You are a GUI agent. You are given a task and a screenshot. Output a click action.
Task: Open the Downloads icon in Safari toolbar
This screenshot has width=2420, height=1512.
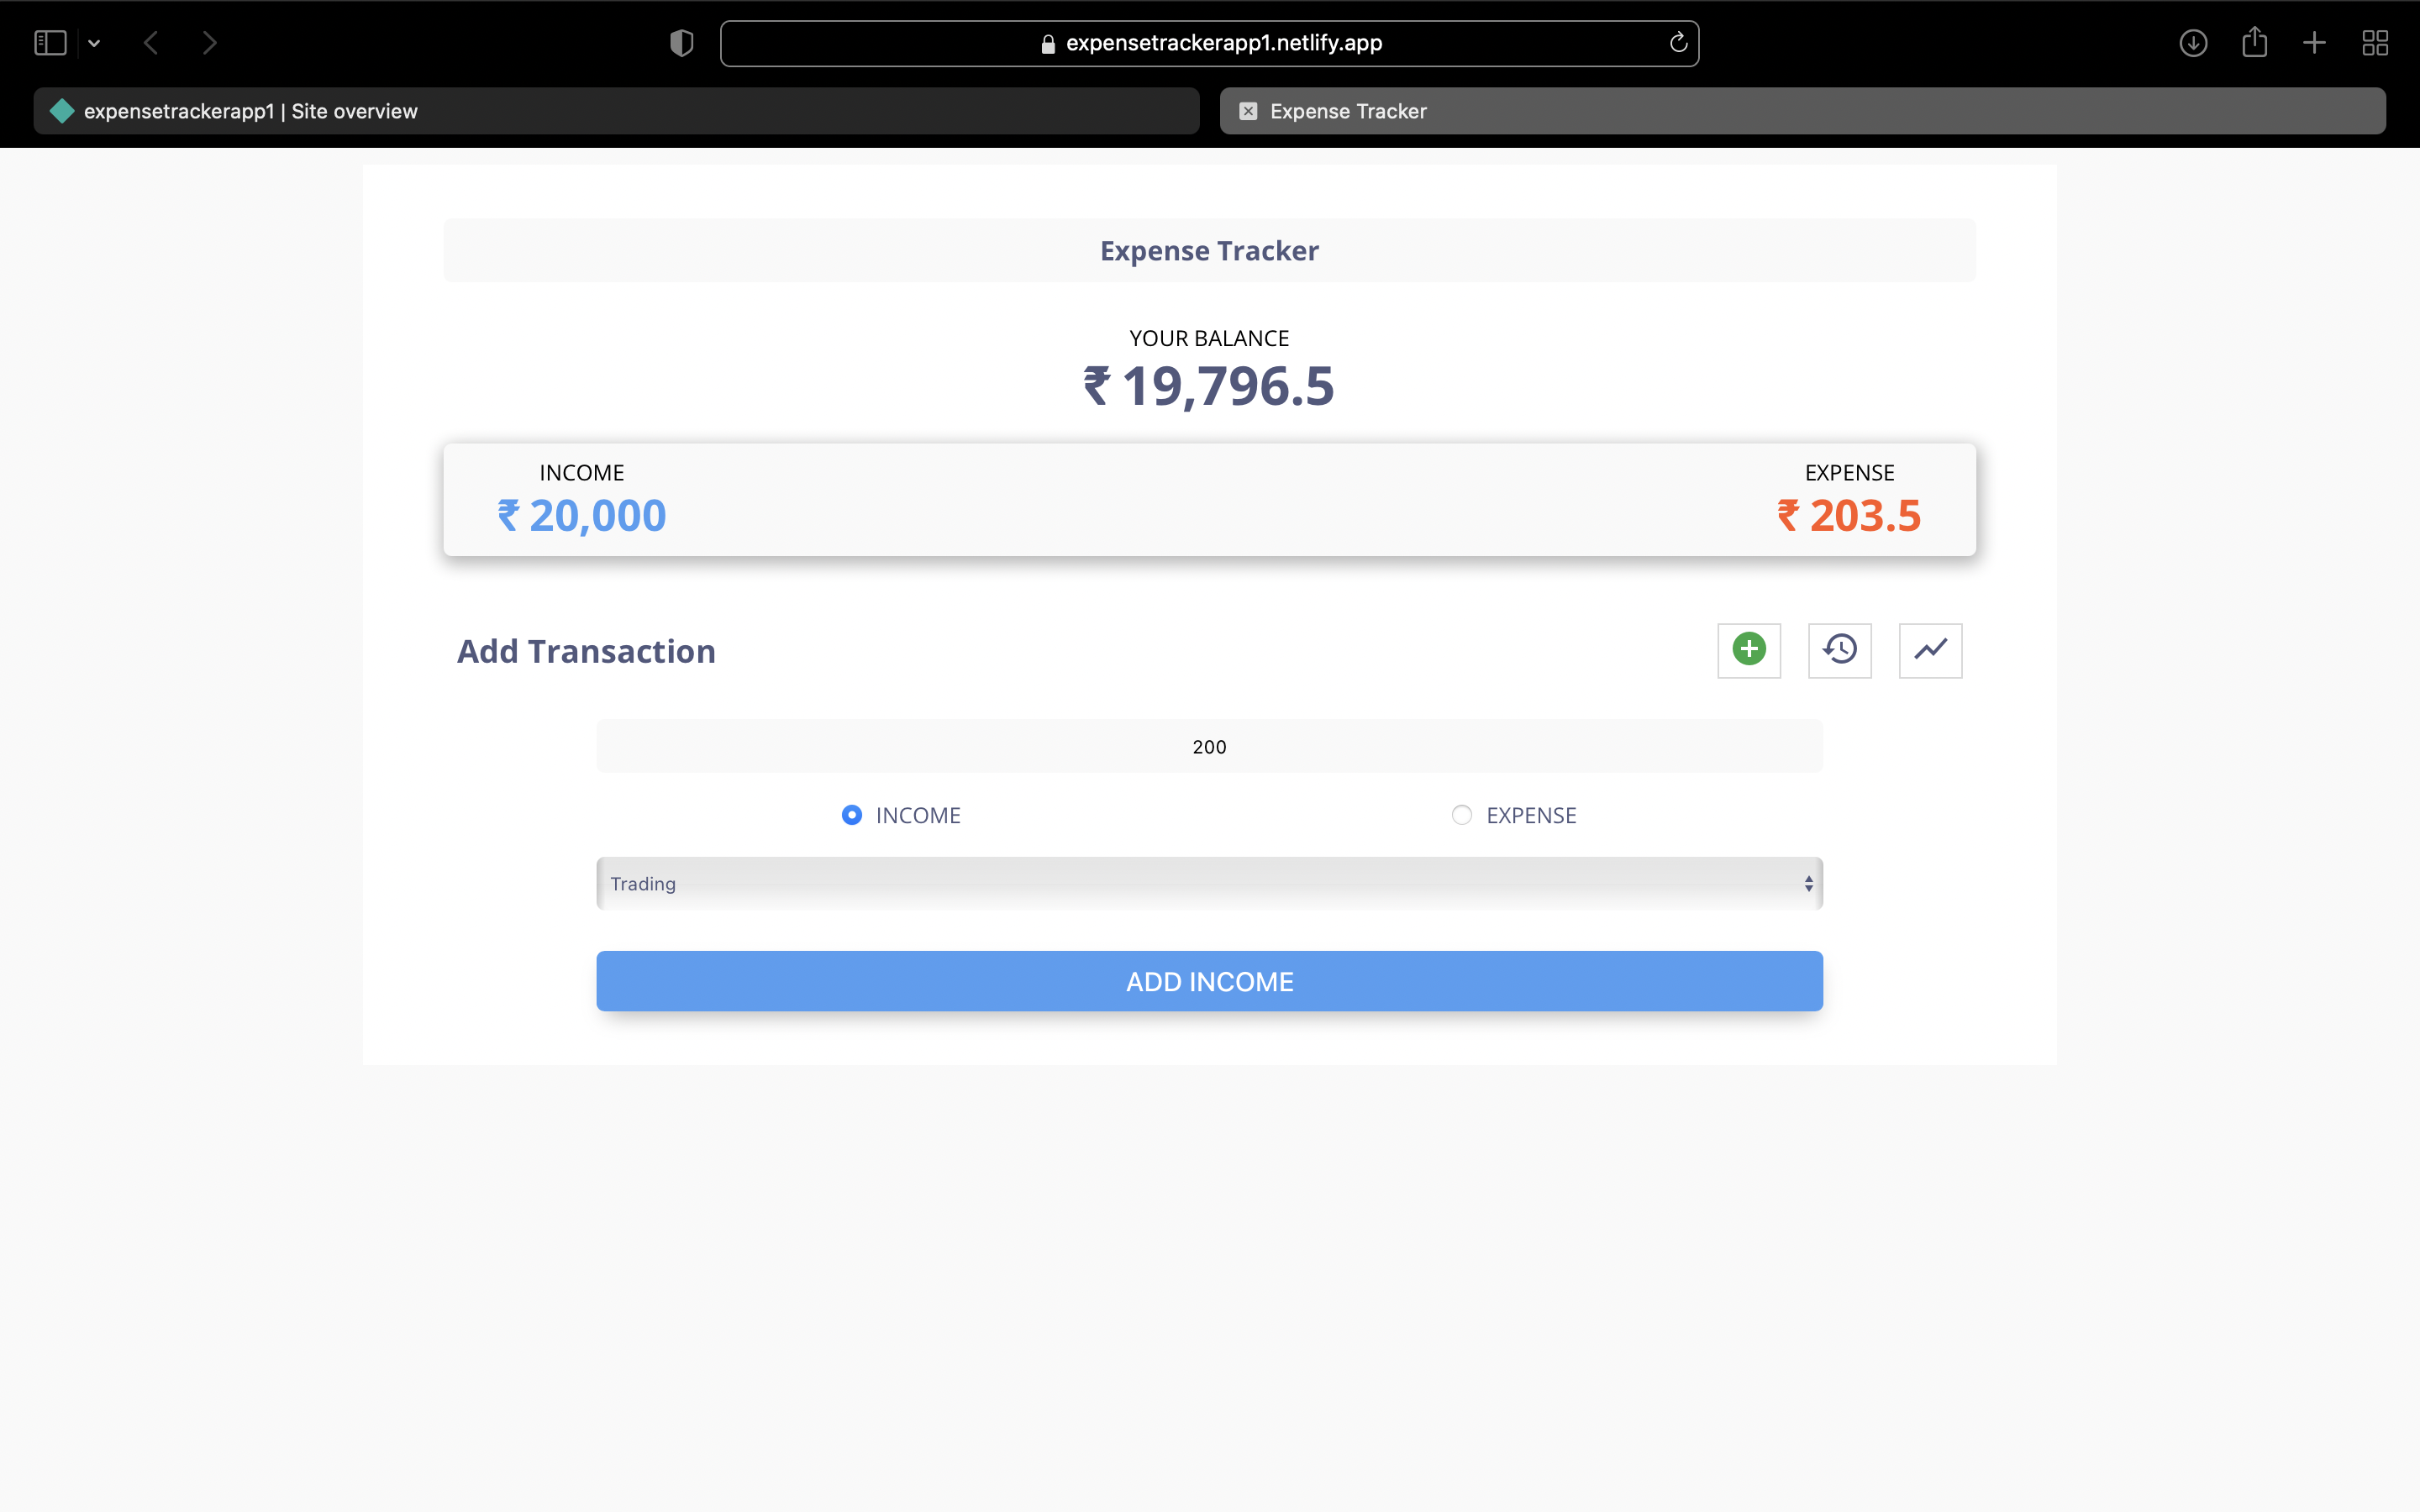click(2192, 42)
